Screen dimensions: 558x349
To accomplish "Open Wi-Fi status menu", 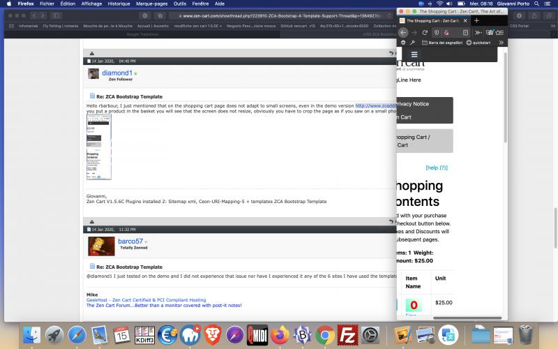I will click(x=440, y=3).
